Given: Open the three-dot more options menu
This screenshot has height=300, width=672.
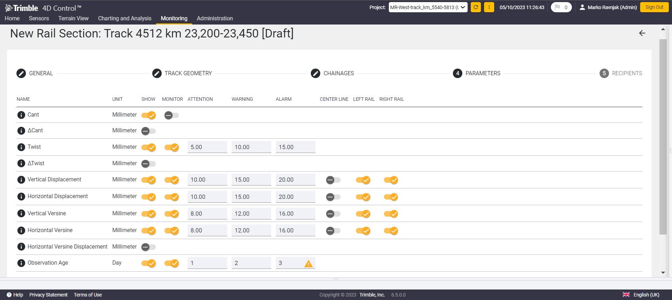Looking at the screenshot, I should click(x=489, y=7).
